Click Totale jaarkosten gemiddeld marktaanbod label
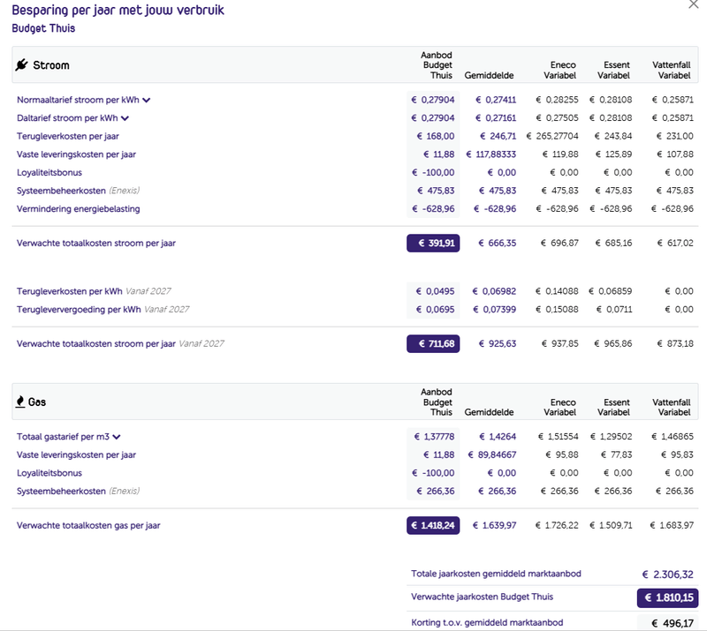Viewport: 707px width, 631px height. [496, 574]
